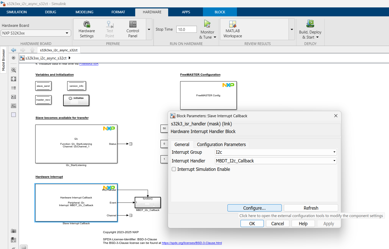Switch to the APPS ribbon tab

(x=186, y=12)
